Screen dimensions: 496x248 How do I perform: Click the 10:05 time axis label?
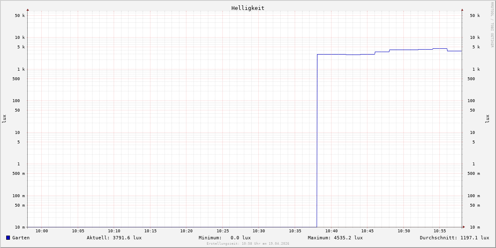(78, 231)
